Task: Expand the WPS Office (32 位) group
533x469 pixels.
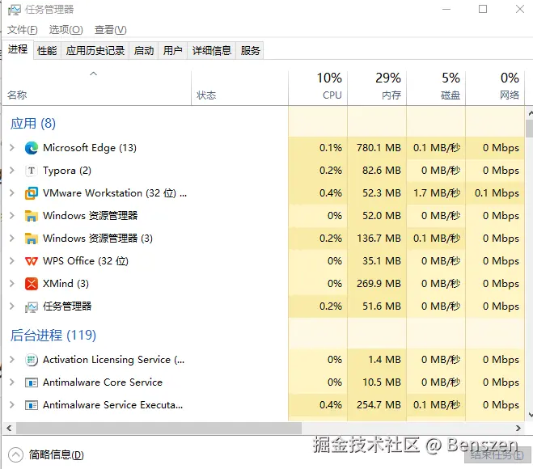Action: [x=12, y=260]
